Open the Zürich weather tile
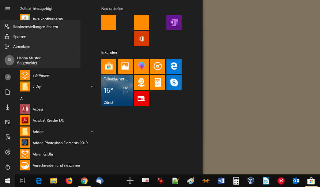This screenshot has width=320, height=187. 117,91
